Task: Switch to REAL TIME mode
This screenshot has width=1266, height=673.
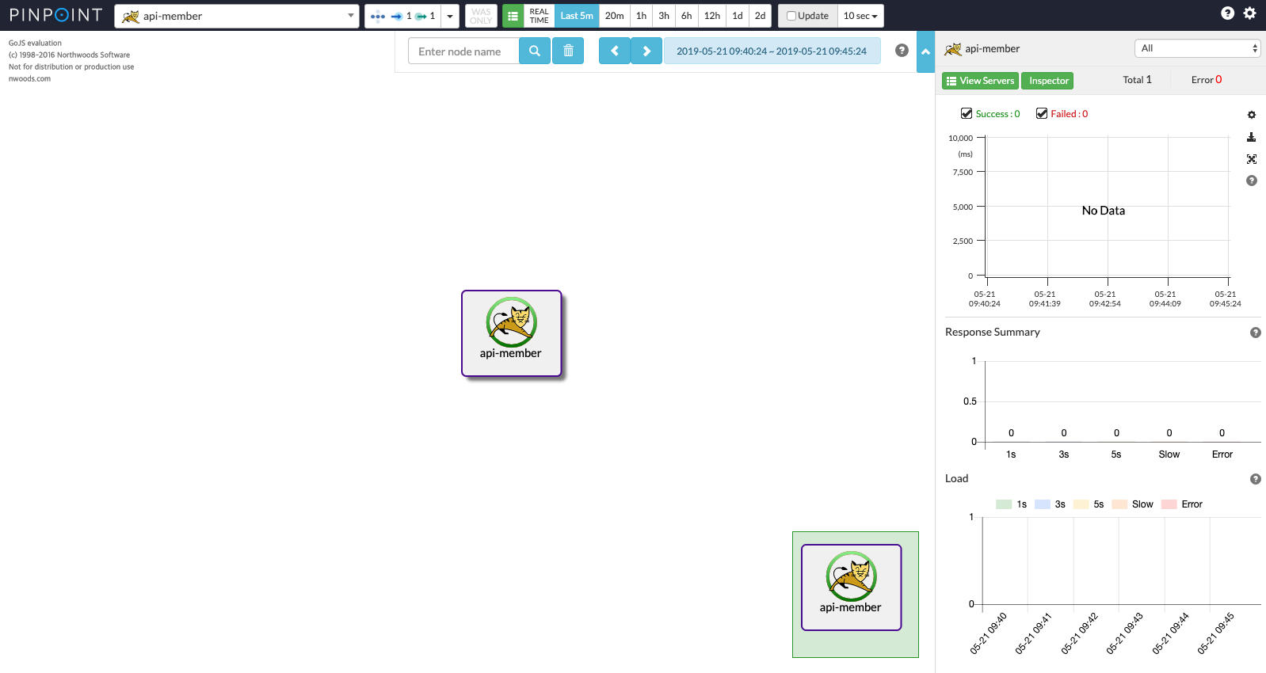Action: tap(540, 16)
